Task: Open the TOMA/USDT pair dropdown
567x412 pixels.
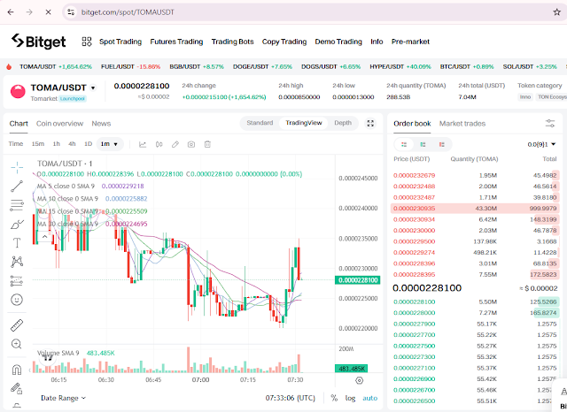Action: [93, 88]
